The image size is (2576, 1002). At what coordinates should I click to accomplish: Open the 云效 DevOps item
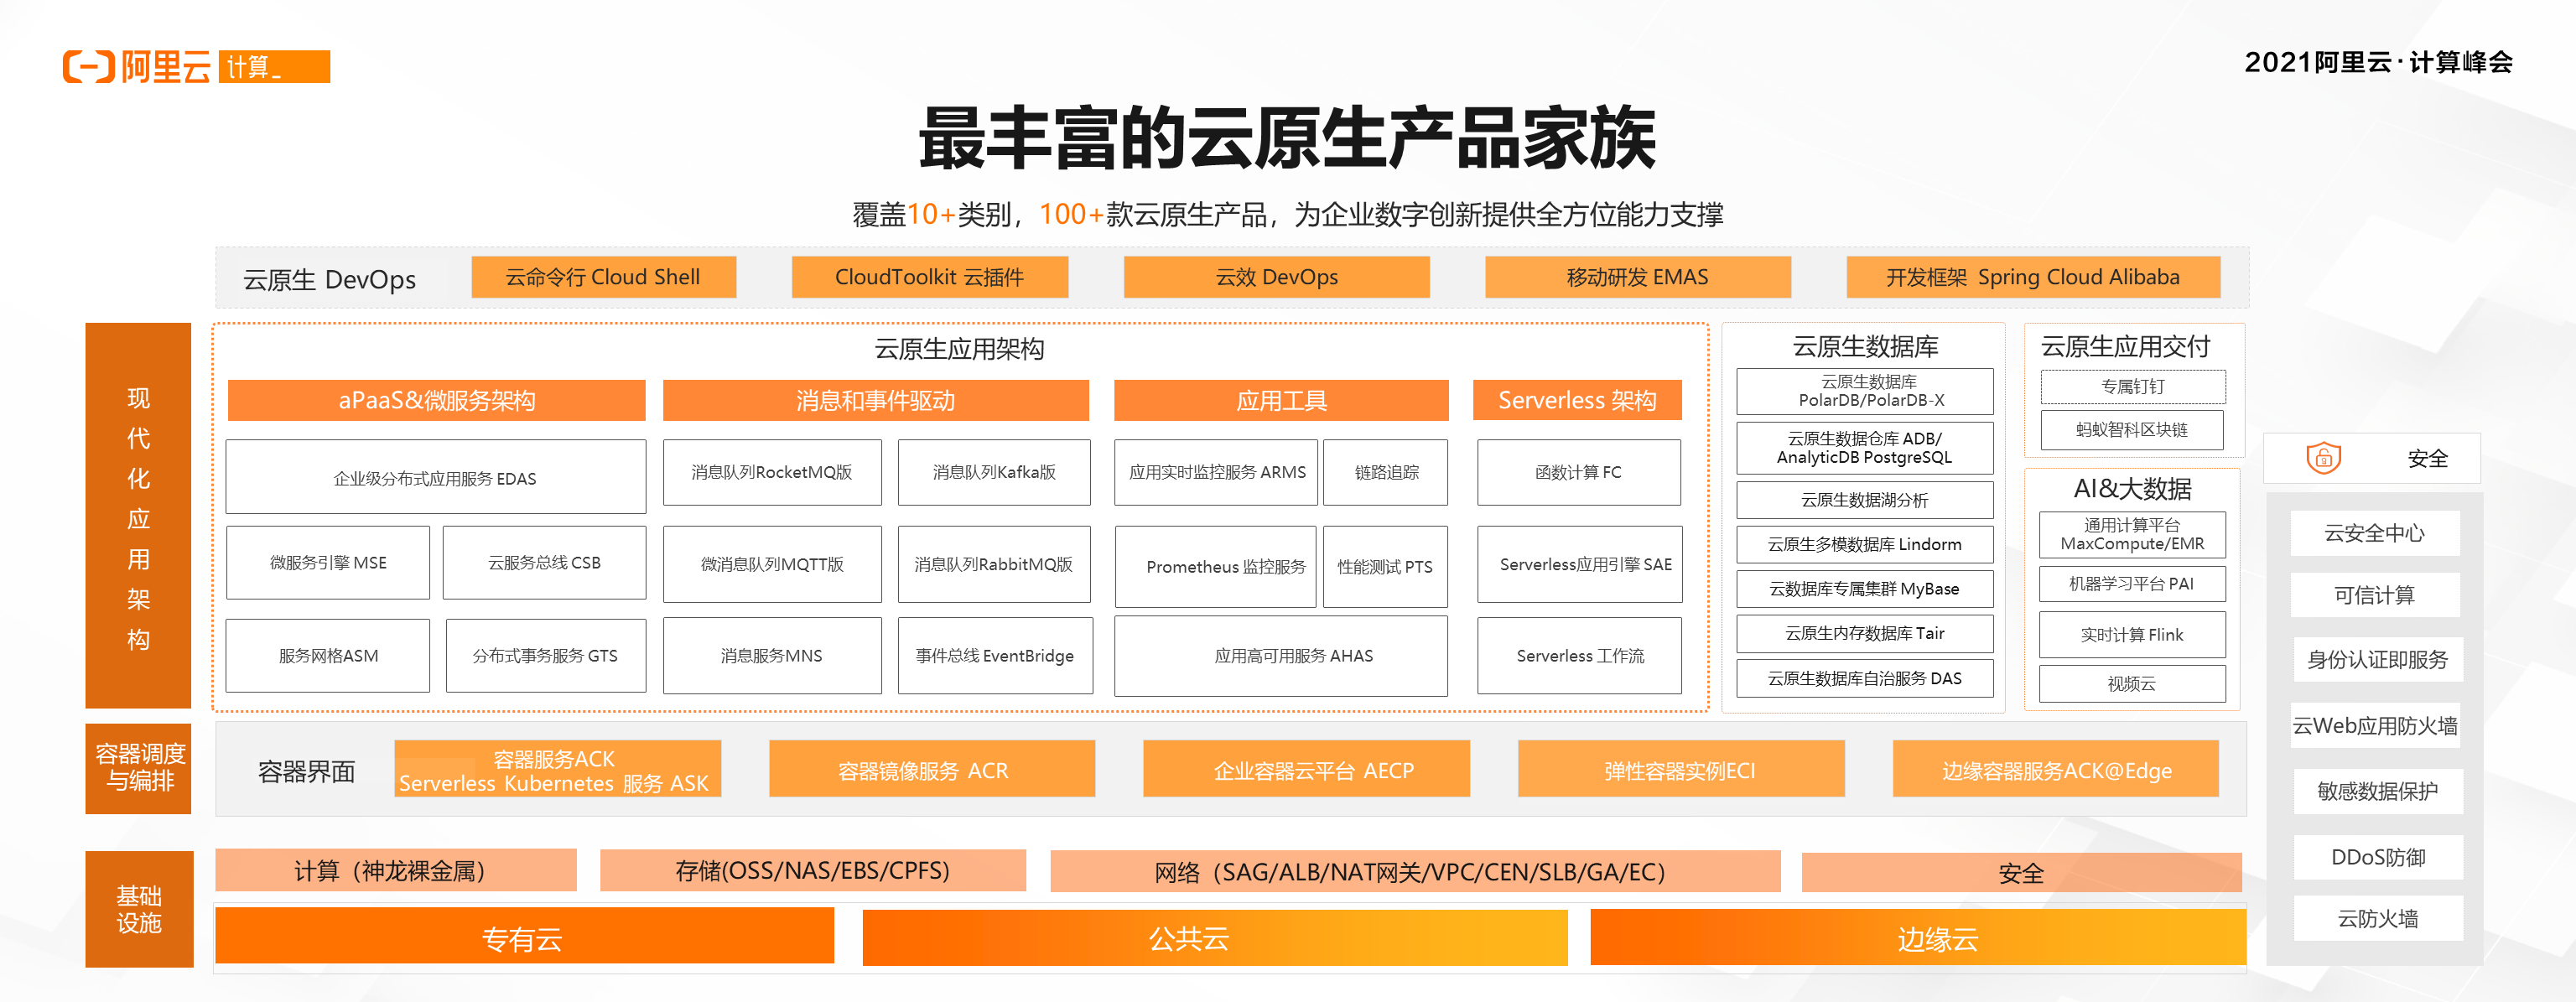click(1276, 277)
